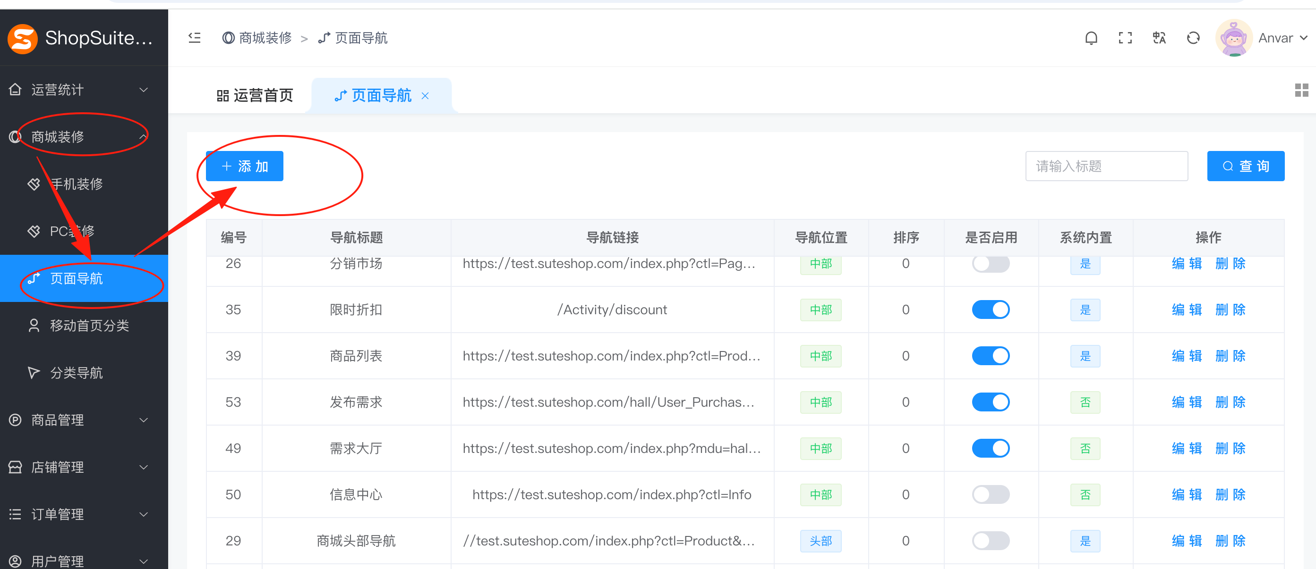Viewport: 1316px width, 569px height.
Task: Switch to the 运营首页 tab
Action: click(x=255, y=96)
